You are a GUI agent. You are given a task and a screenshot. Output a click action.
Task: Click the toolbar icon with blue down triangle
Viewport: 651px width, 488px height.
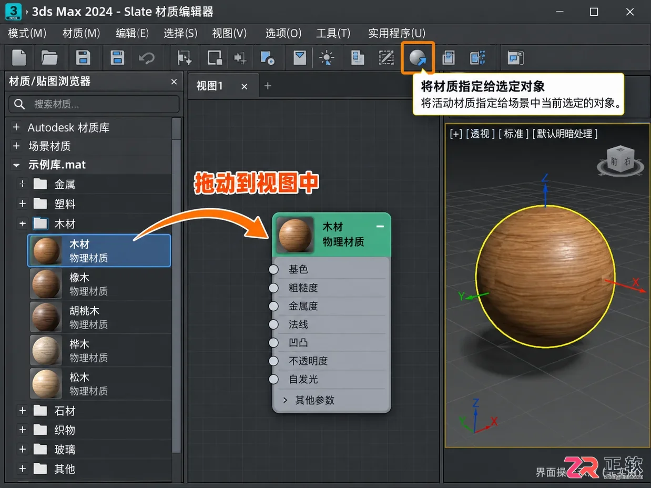point(300,57)
